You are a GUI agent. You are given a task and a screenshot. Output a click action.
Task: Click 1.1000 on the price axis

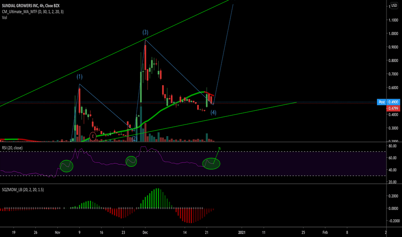coord(393,20)
